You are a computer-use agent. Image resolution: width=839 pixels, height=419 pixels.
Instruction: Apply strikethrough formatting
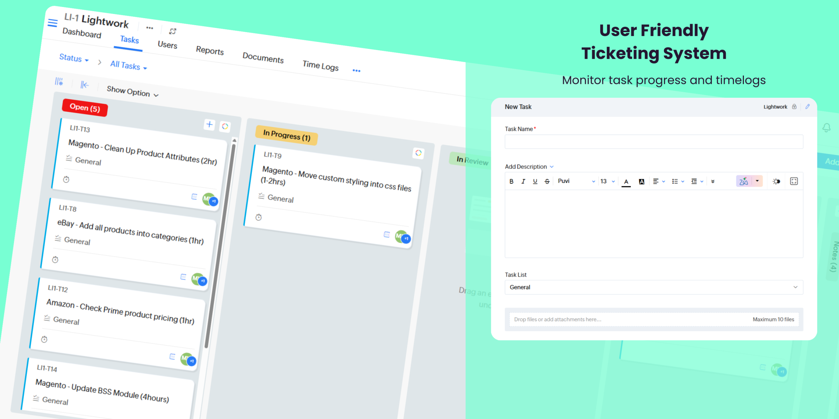[547, 181]
